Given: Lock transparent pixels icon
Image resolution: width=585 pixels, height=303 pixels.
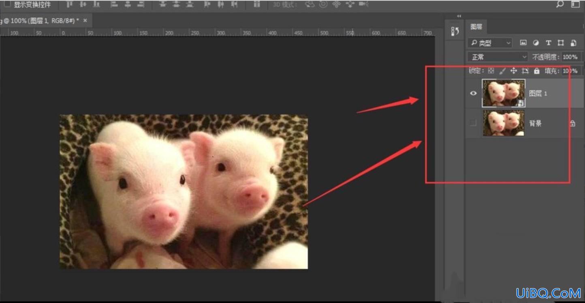Looking at the screenshot, I should 491,71.
